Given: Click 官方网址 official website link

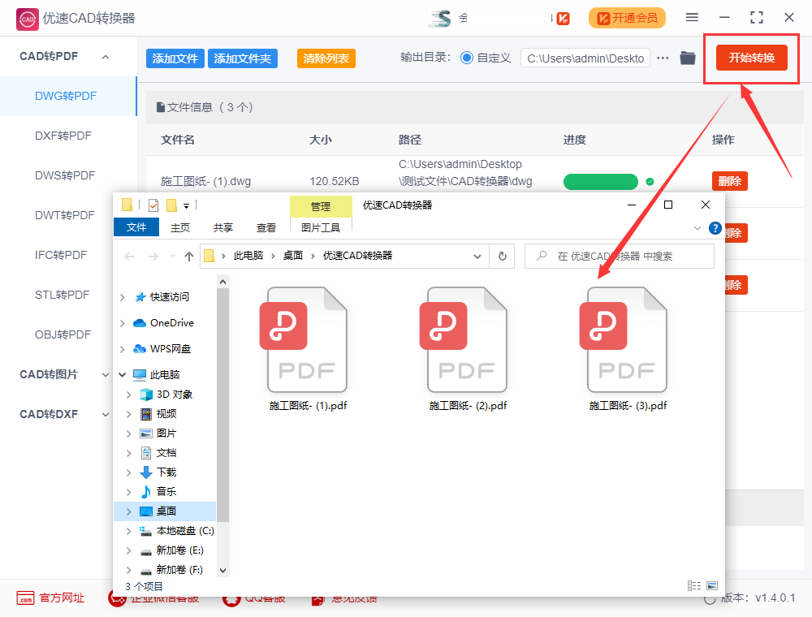Looking at the screenshot, I should click(x=50, y=598).
